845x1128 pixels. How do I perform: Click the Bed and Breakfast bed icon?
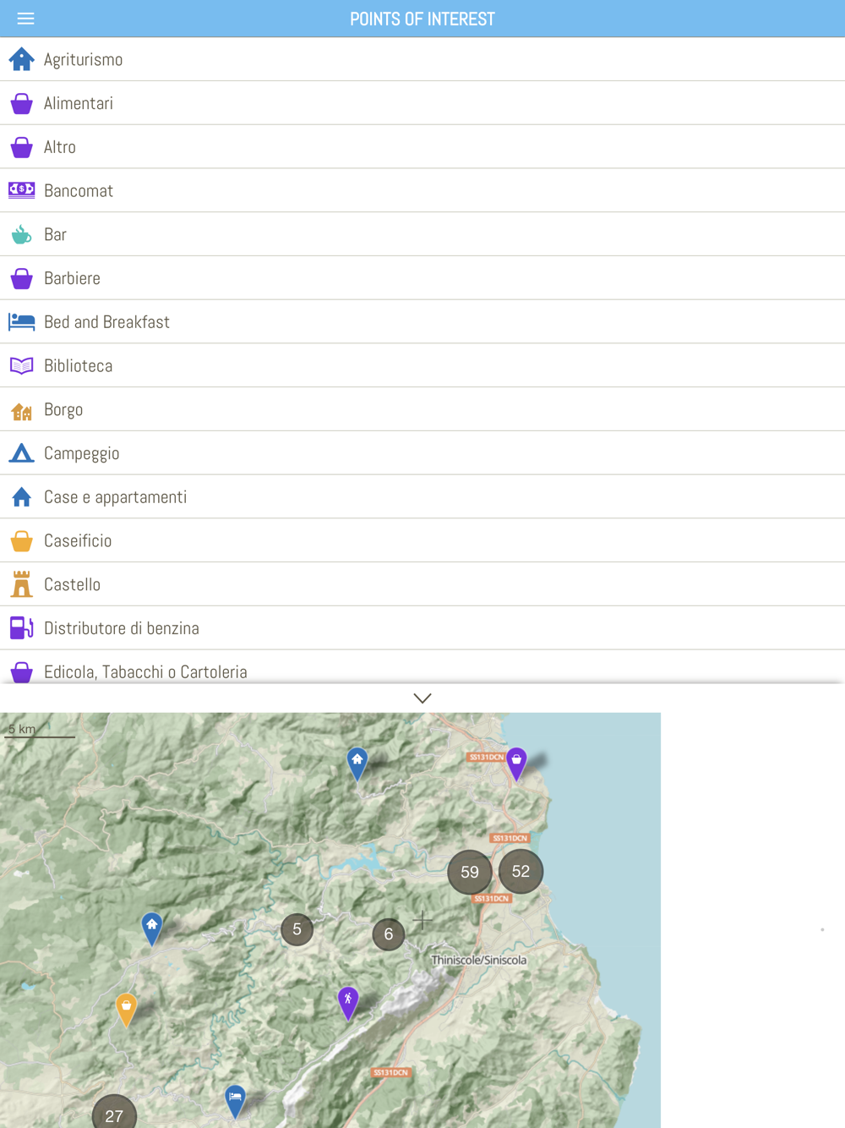coord(22,322)
